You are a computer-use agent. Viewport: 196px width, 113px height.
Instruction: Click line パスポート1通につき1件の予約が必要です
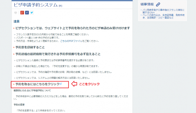pos(38,38)
